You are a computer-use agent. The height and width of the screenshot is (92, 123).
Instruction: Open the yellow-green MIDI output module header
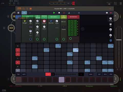64,17
